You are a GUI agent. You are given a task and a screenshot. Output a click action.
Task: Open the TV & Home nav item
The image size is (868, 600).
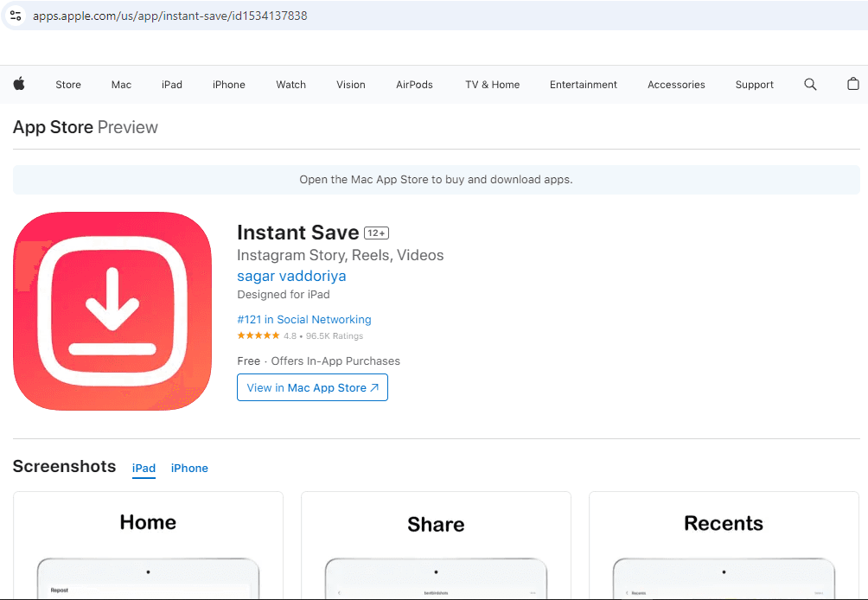[x=492, y=85]
